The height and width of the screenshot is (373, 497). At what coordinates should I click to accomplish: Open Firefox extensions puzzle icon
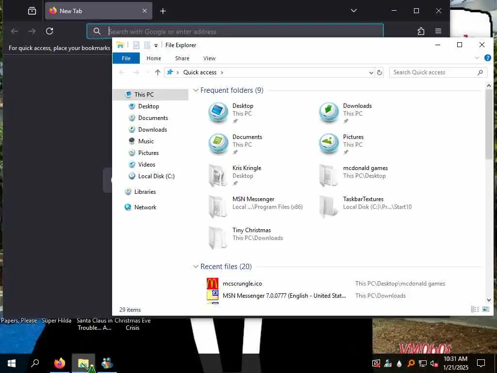tap(421, 31)
